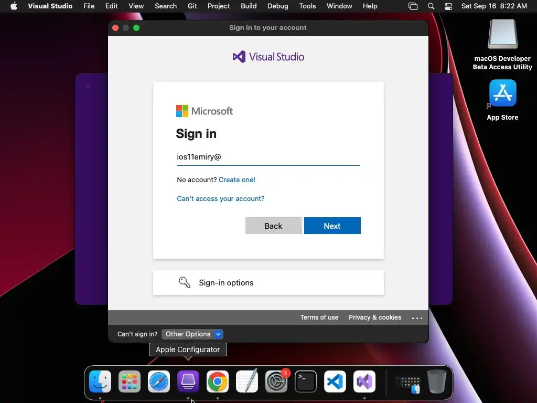Click purple Visual Studio dock icon
Screen dimensions: 537x403
[364, 381]
